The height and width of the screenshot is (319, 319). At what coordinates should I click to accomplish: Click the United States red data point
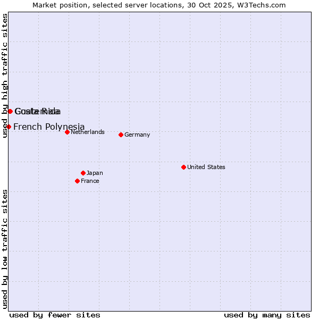tap(183, 167)
